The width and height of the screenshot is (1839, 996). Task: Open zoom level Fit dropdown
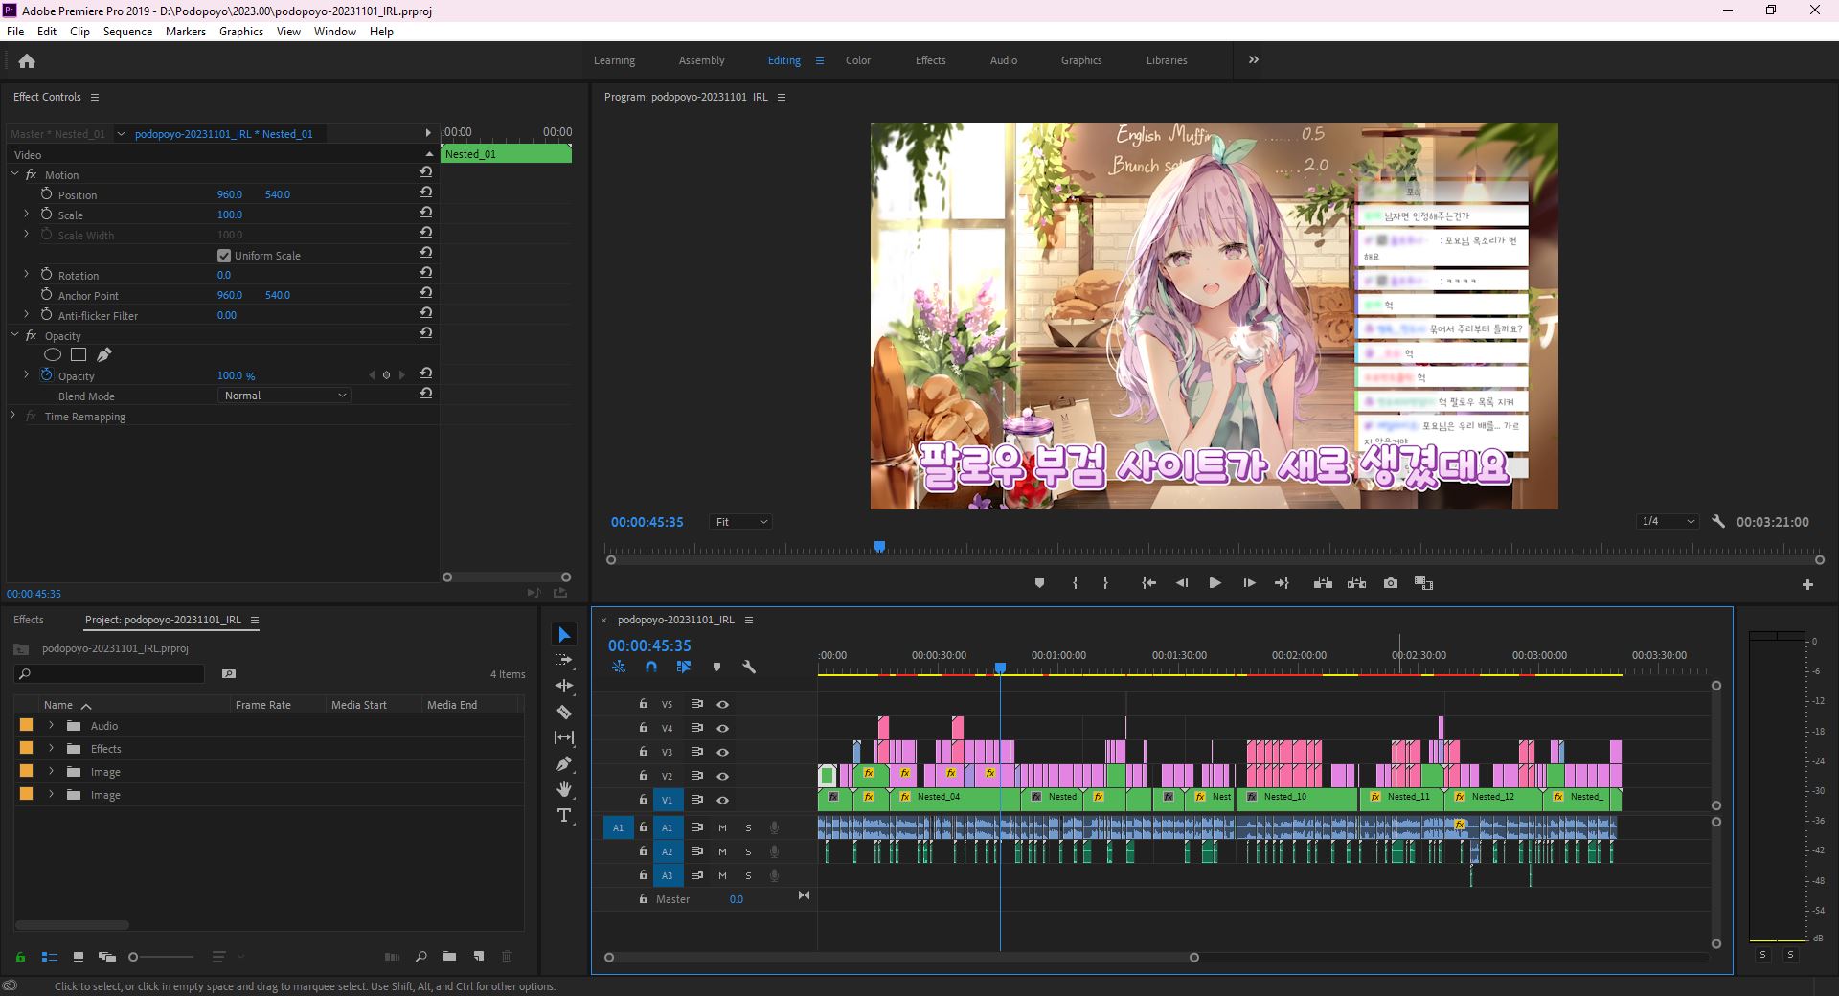(741, 522)
